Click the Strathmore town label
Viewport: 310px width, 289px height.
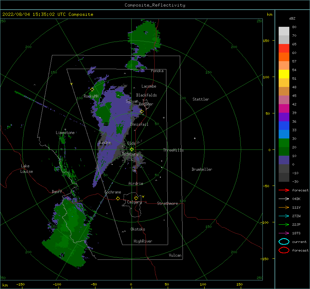[x=167, y=203]
